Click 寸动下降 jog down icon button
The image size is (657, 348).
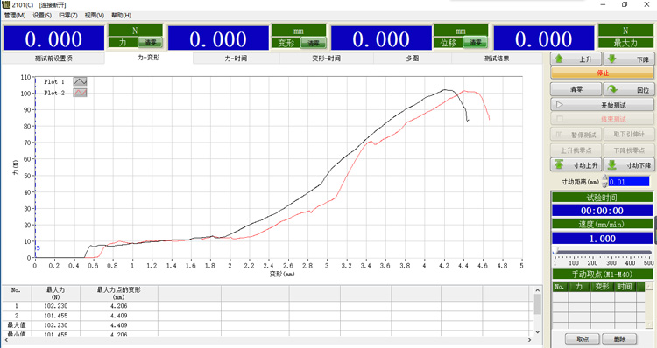(628, 164)
